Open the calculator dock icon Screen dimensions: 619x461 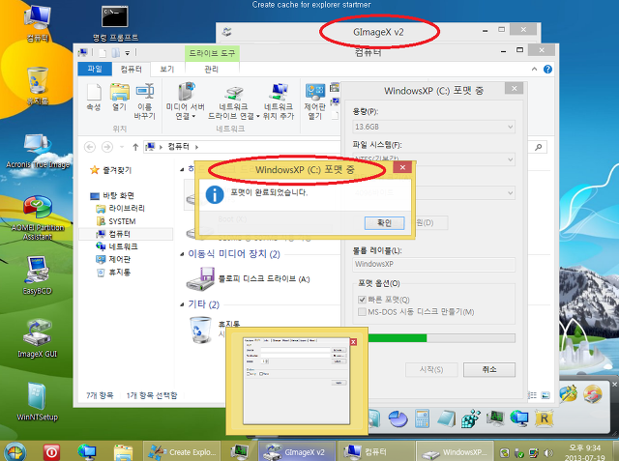point(422,418)
